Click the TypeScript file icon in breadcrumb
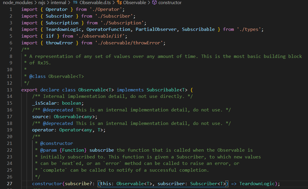Viewport: 308px width, 189px height. (75, 3)
